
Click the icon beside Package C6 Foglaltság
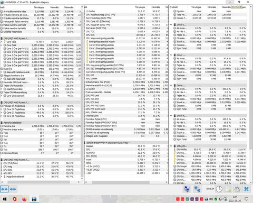click(2, 106)
